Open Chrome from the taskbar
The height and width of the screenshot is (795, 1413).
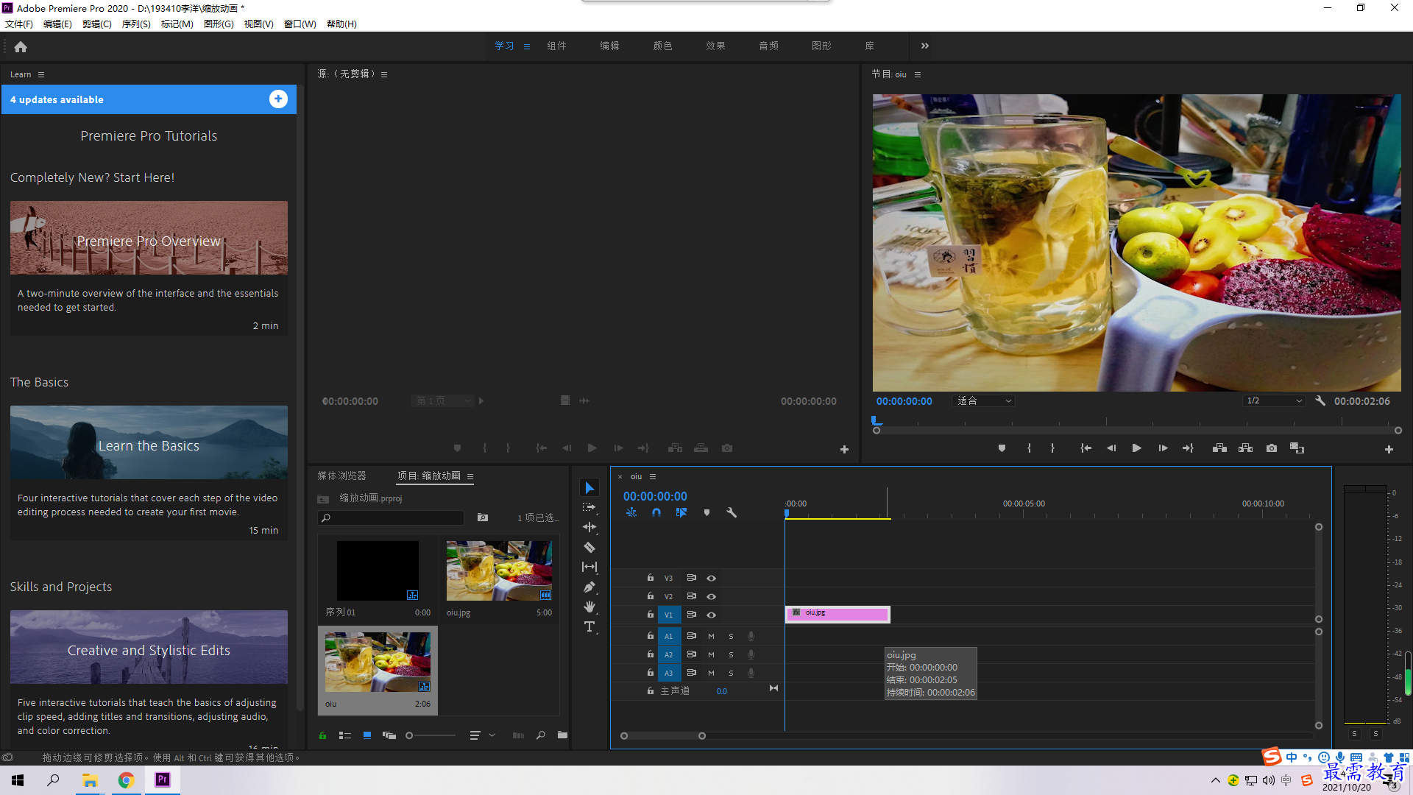click(126, 780)
